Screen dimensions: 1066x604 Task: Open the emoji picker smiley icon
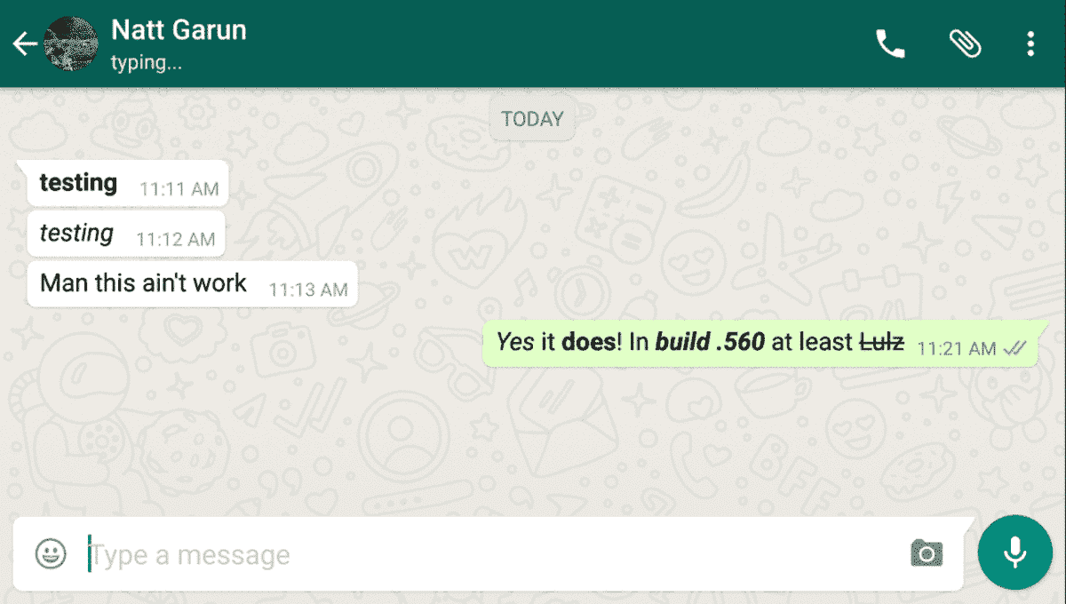point(51,554)
